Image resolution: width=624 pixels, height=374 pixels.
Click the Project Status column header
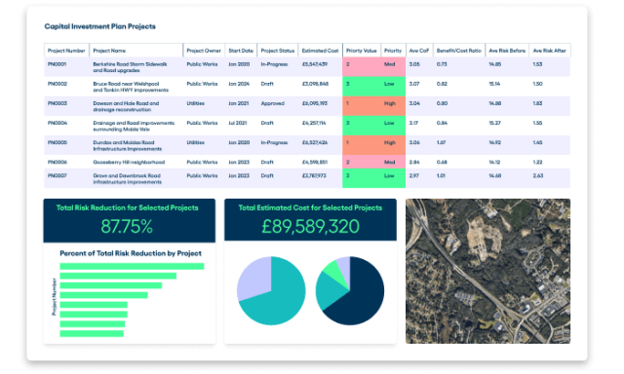pos(277,51)
